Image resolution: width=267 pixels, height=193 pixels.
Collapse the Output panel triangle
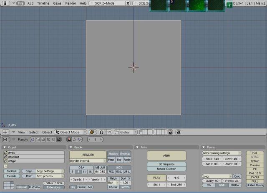tap(5, 147)
